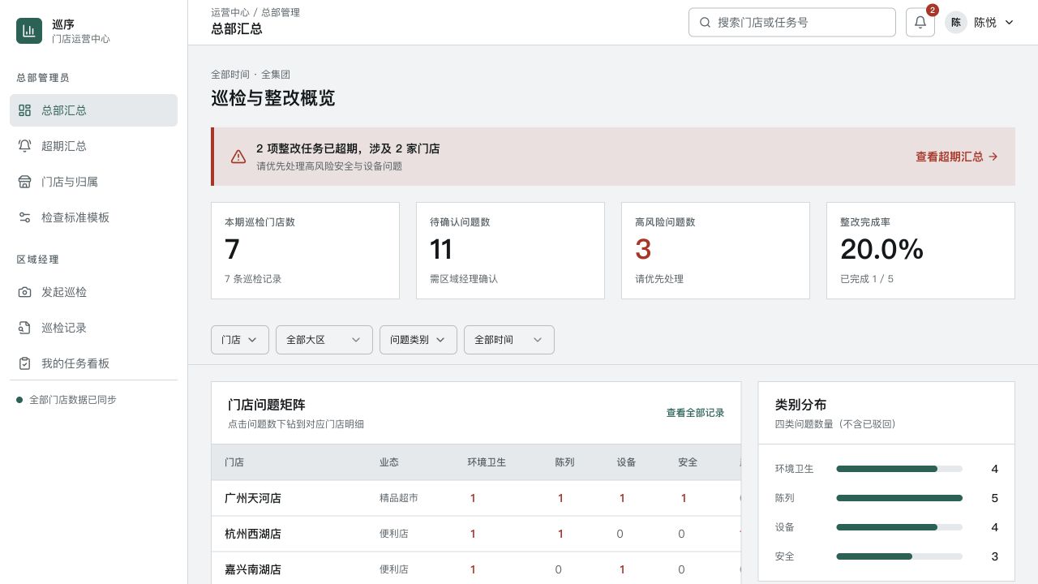The height and width of the screenshot is (584, 1038).
Task: Expand the 陈悦 user menu chevron
Action: tap(1010, 23)
